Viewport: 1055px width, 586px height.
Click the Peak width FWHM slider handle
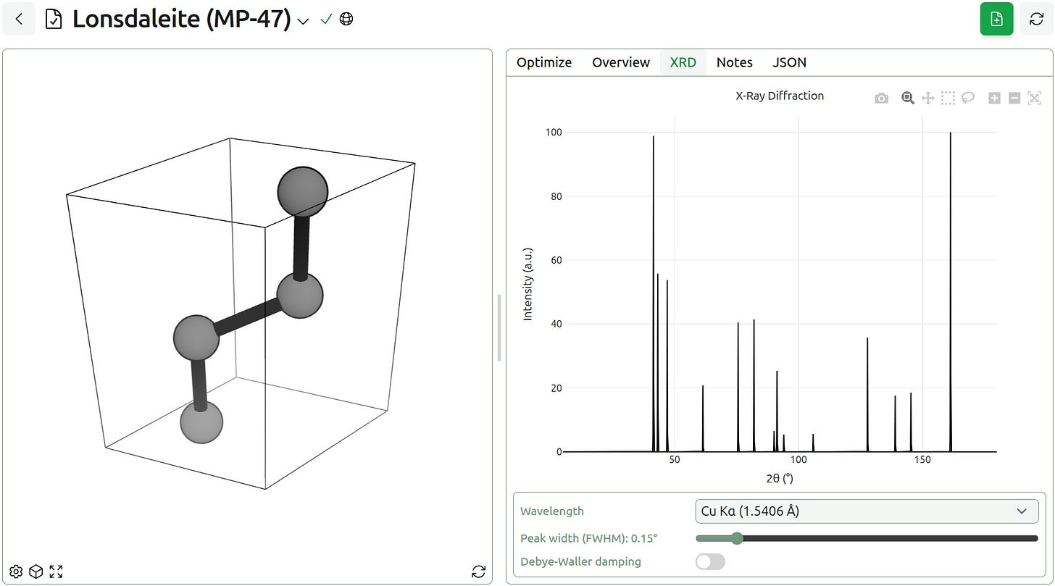[737, 538]
